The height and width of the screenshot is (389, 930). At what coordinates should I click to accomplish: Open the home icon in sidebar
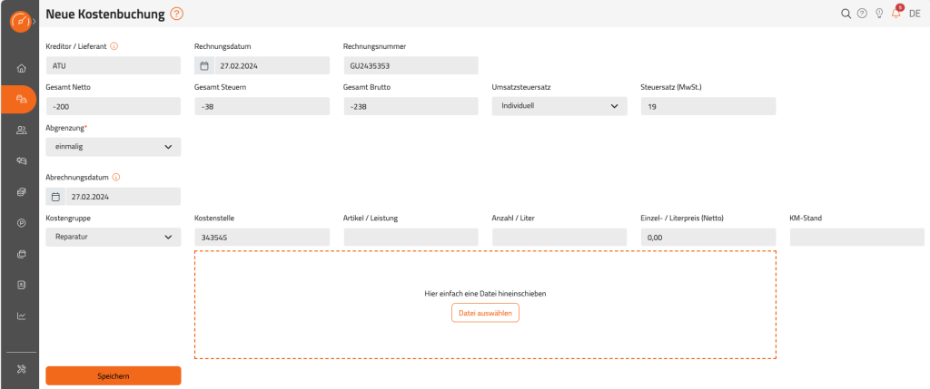pyautogui.click(x=22, y=68)
